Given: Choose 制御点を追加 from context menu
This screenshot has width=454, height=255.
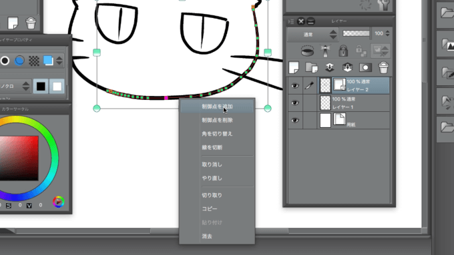Looking at the screenshot, I should click(217, 107).
